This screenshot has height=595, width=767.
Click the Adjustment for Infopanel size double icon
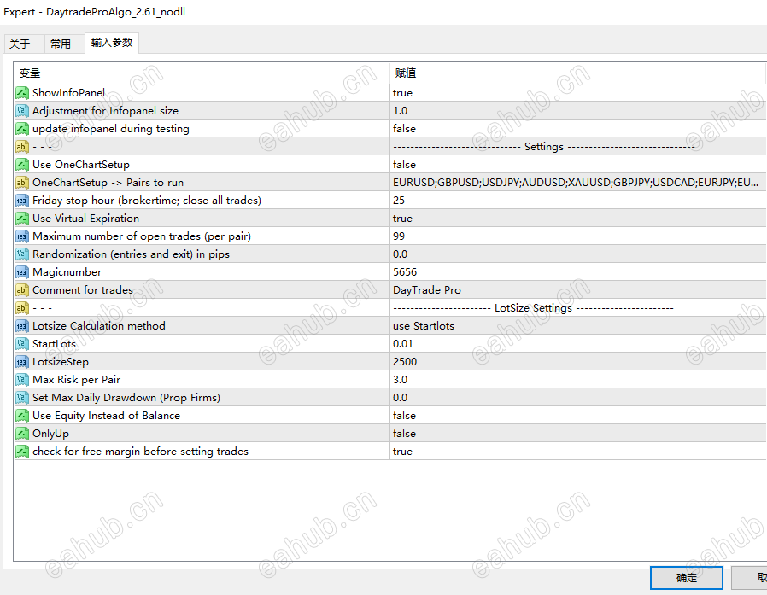[22, 110]
